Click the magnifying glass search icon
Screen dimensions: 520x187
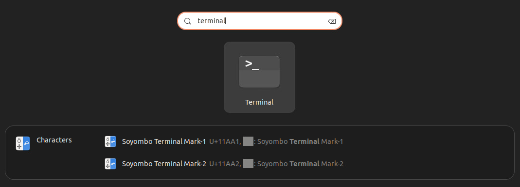[188, 21]
